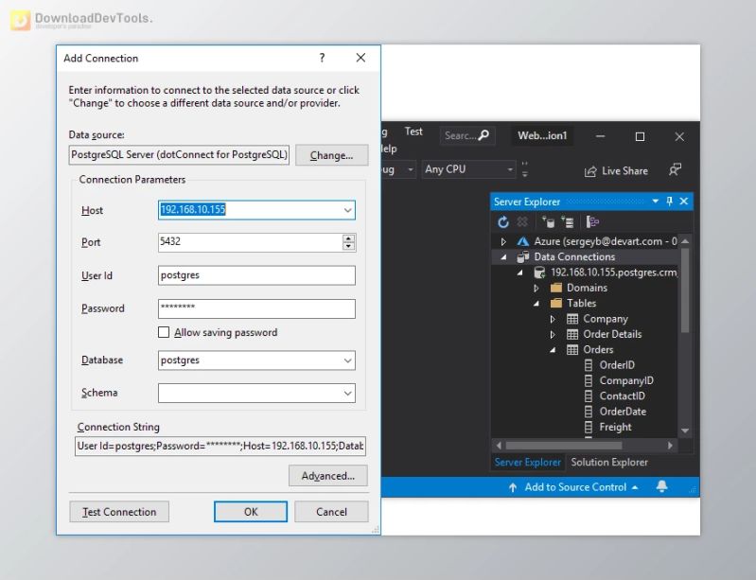Collapse the Tables folder

[536, 304]
